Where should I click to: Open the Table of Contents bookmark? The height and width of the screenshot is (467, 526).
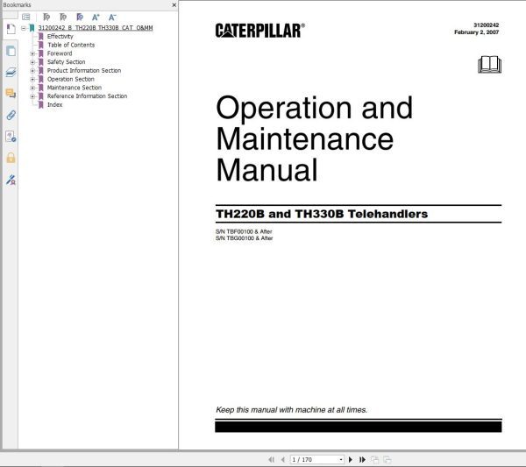[x=71, y=45]
